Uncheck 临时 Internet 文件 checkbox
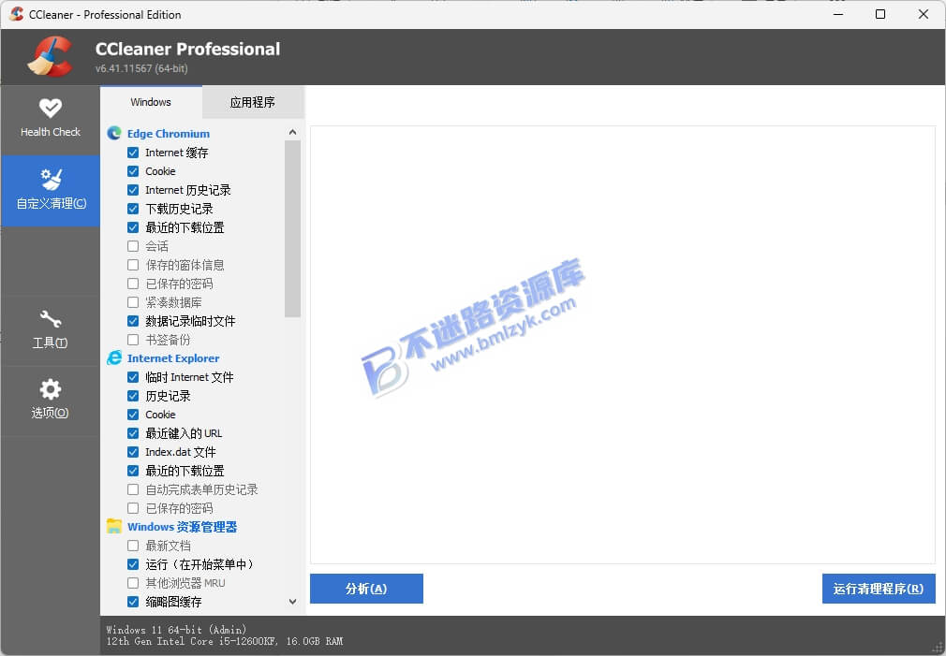 point(133,377)
